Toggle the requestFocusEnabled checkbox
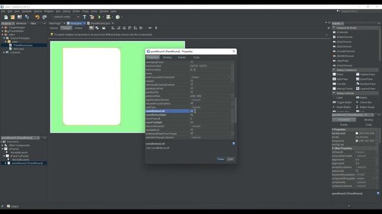The height and width of the screenshot is (214, 382). 192,103
